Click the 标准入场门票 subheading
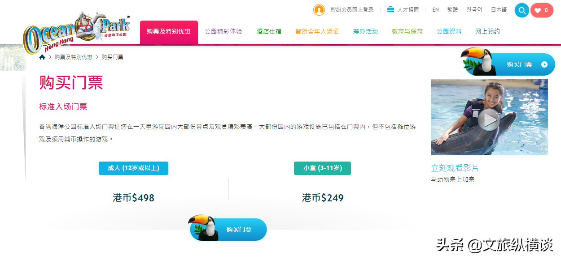Viewport: 561px width, 260px height. click(63, 107)
